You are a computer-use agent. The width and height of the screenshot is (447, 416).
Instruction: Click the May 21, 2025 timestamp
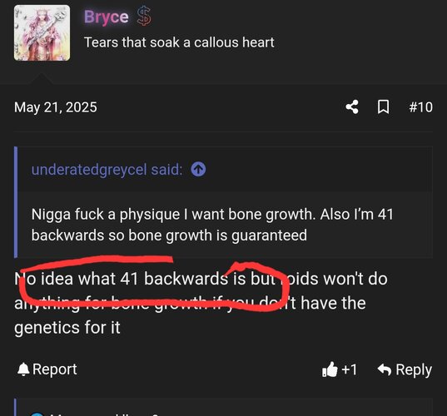click(56, 107)
